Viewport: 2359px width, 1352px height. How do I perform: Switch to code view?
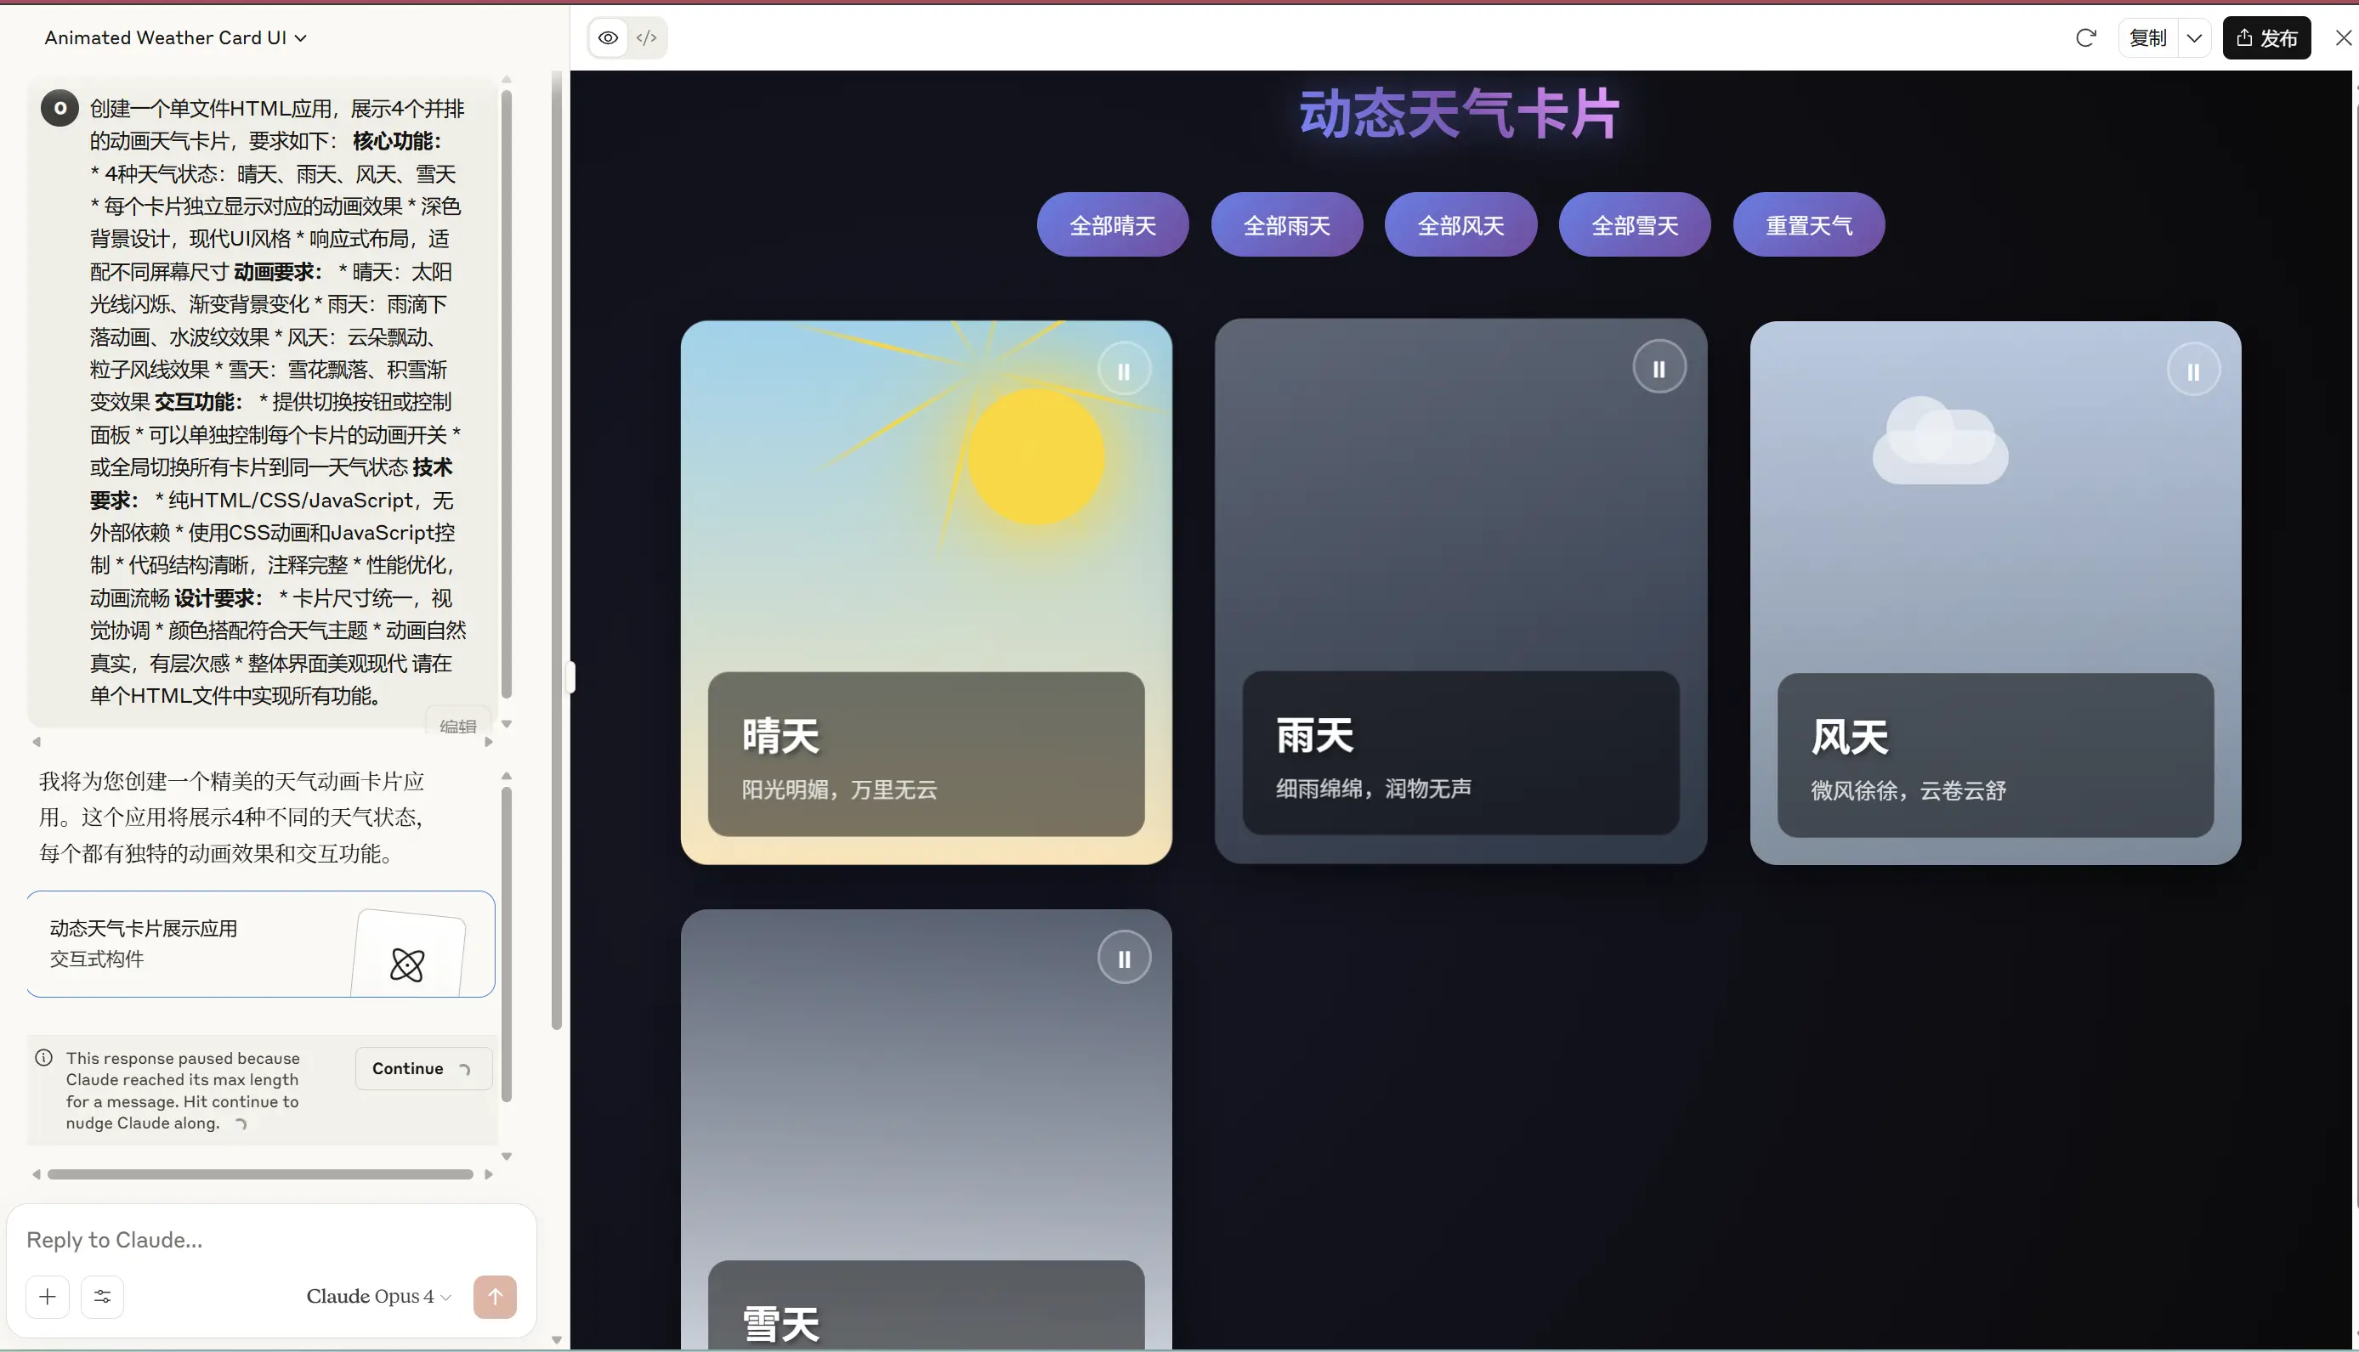[647, 38]
